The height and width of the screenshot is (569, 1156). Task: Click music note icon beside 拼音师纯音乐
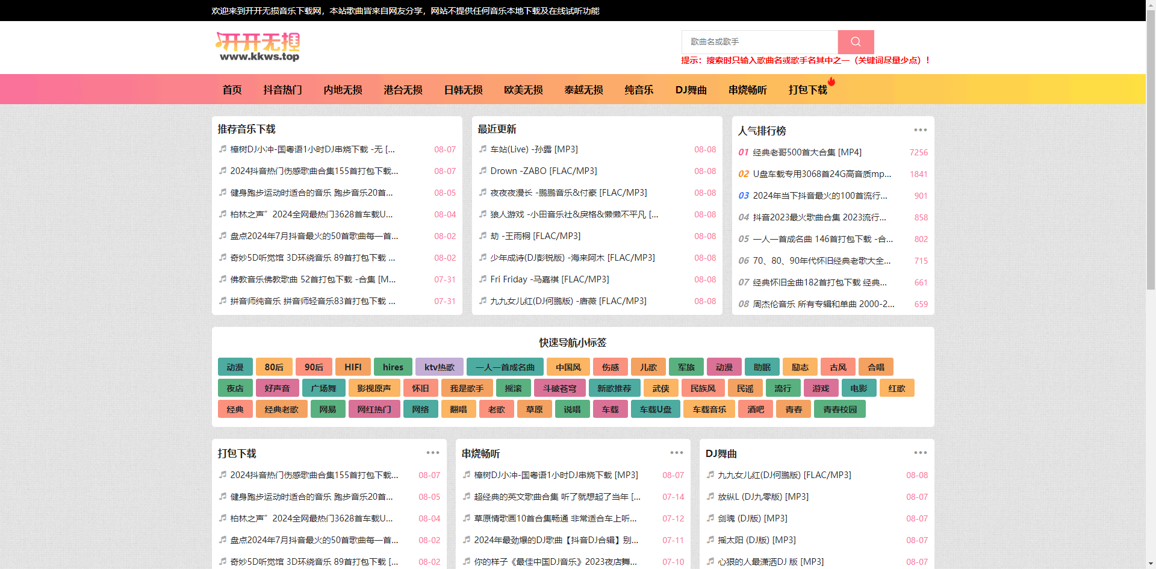[223, 300]
